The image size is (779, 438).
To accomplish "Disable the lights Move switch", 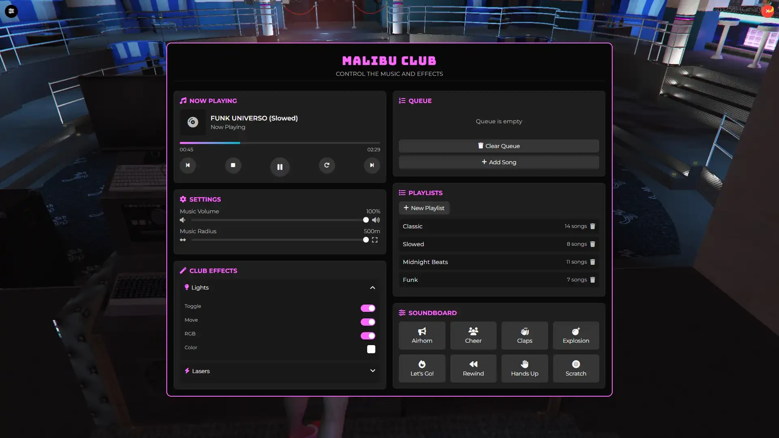I will tap(368, 322).
